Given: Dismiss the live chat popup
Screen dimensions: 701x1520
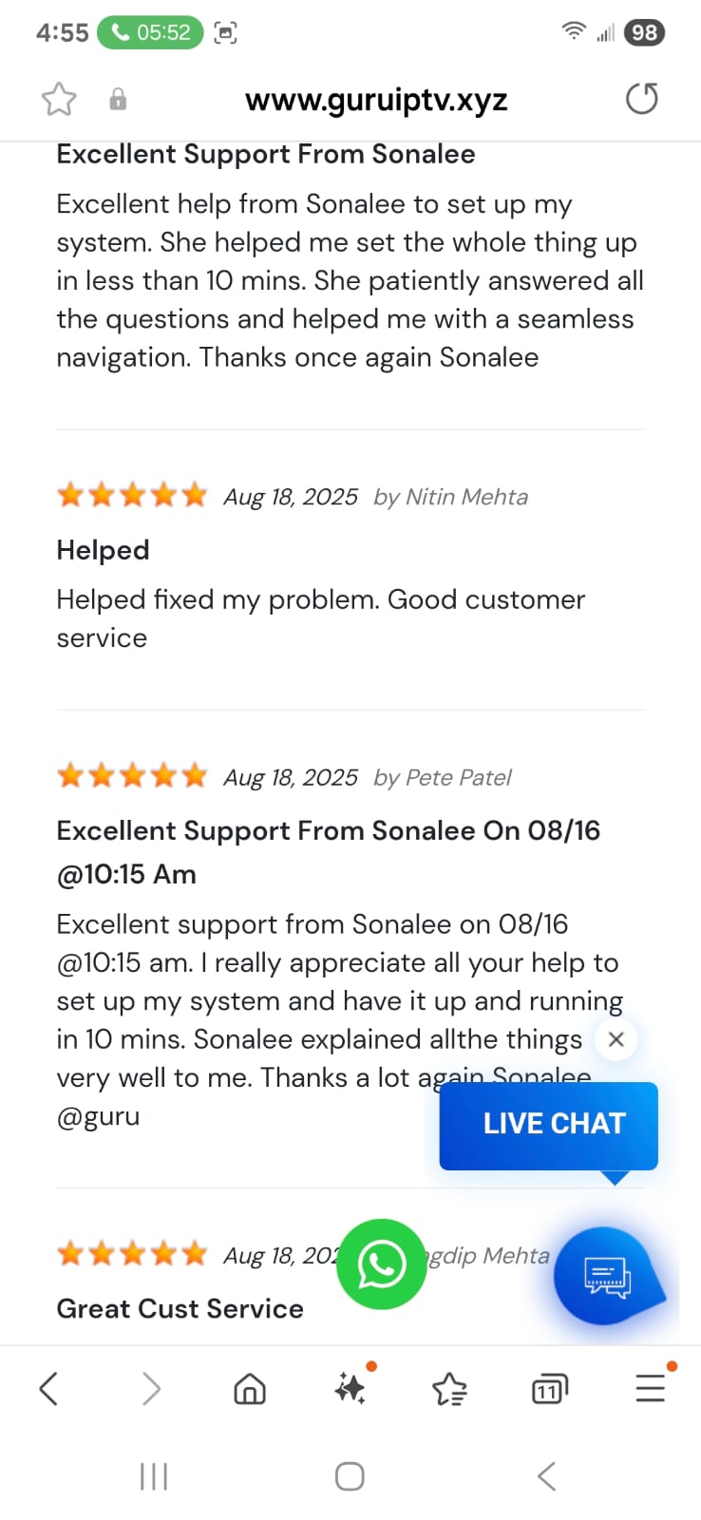Looking at the screenshot, I should tap(616, 1039).
